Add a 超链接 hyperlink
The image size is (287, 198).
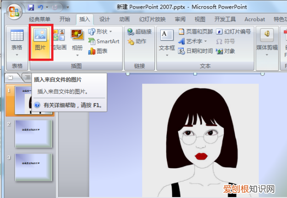coord(140,32)
